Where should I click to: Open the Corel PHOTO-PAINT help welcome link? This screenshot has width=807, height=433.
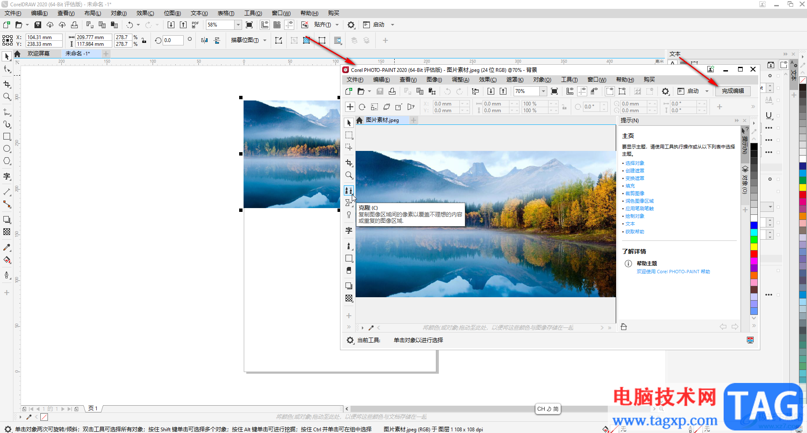673,272
